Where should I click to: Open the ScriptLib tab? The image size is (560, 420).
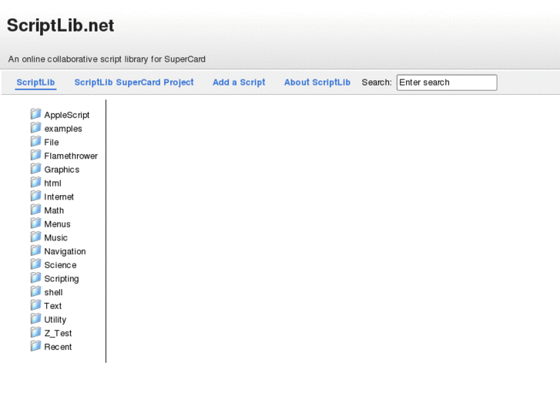[35, 82]
